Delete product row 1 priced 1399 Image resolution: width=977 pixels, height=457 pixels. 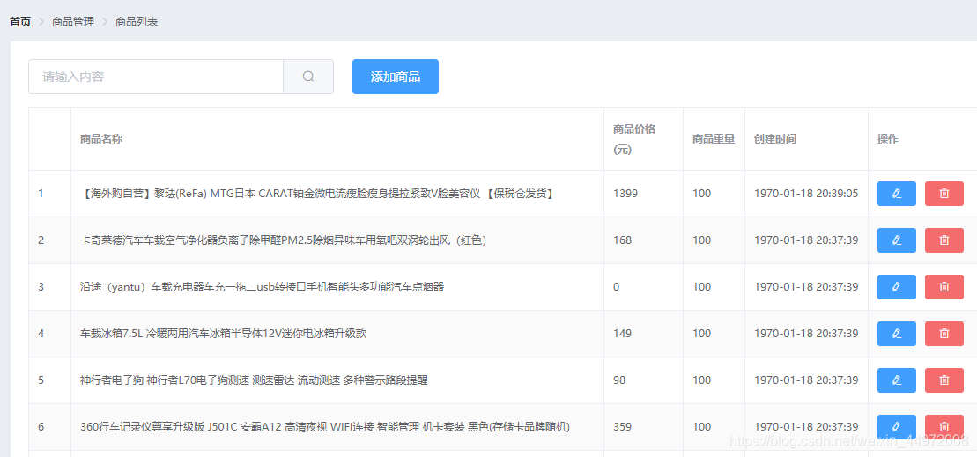pos(944,194)
